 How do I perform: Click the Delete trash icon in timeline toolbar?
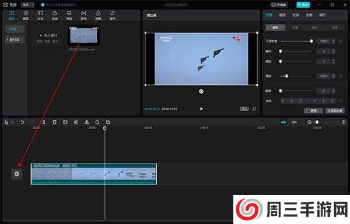pyautogui.click(x=54, y=122)
